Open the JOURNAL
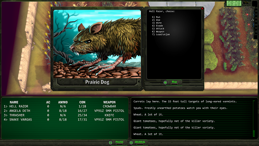 point(140,142)
